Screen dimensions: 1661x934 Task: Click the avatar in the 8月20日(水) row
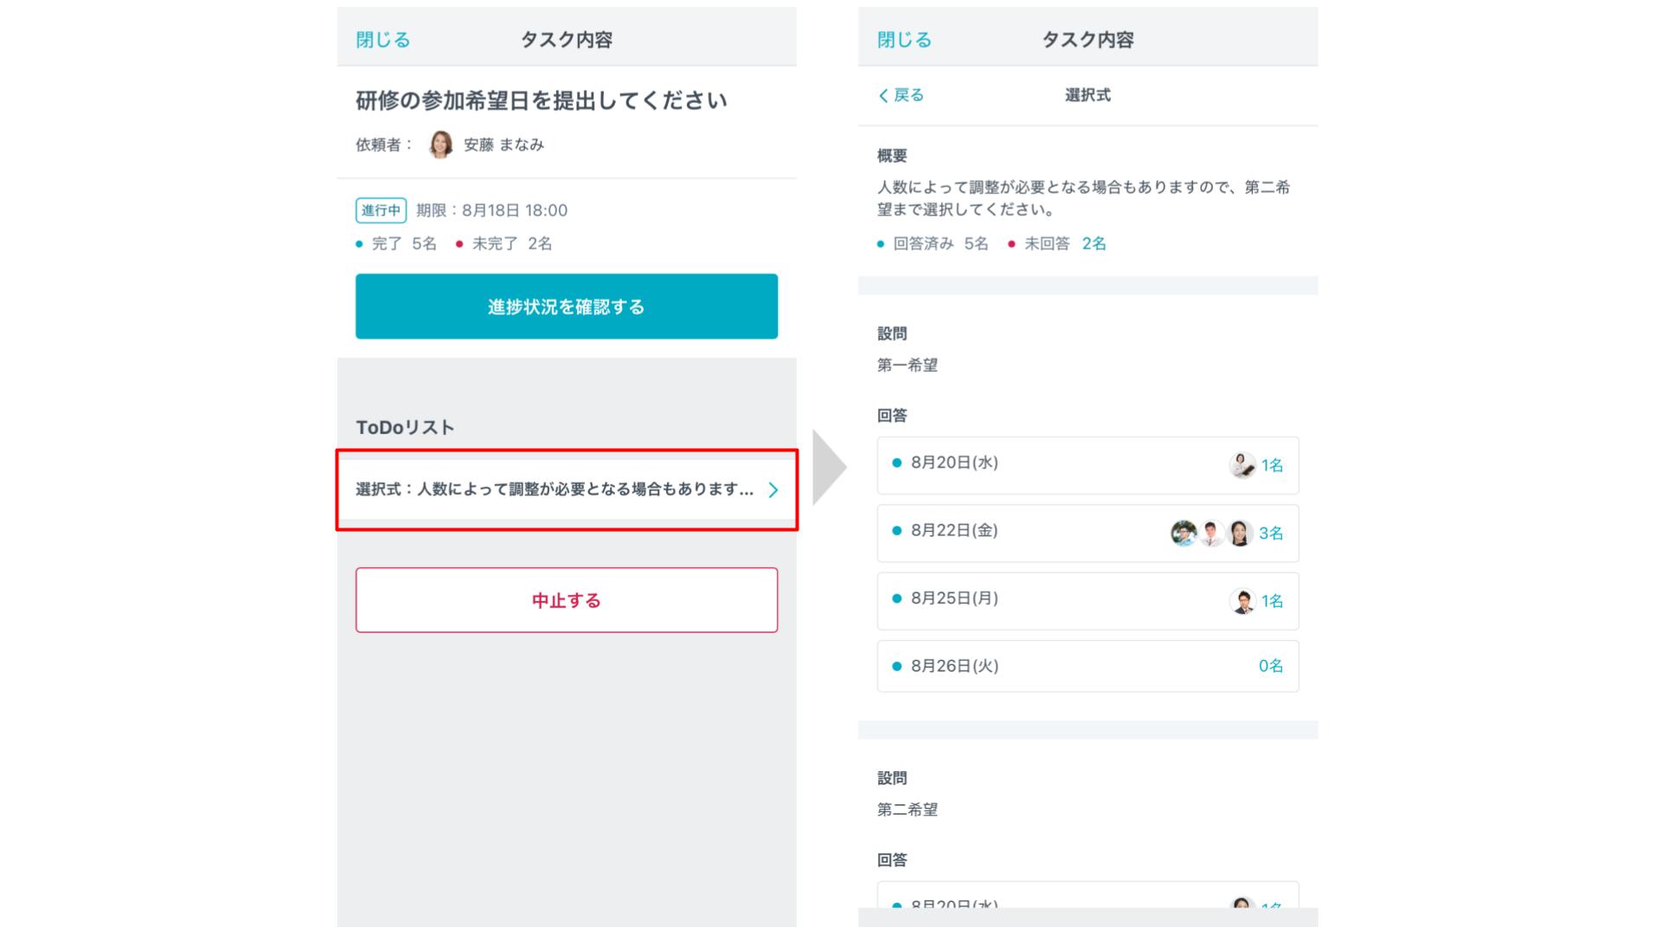pos(1242,465)
